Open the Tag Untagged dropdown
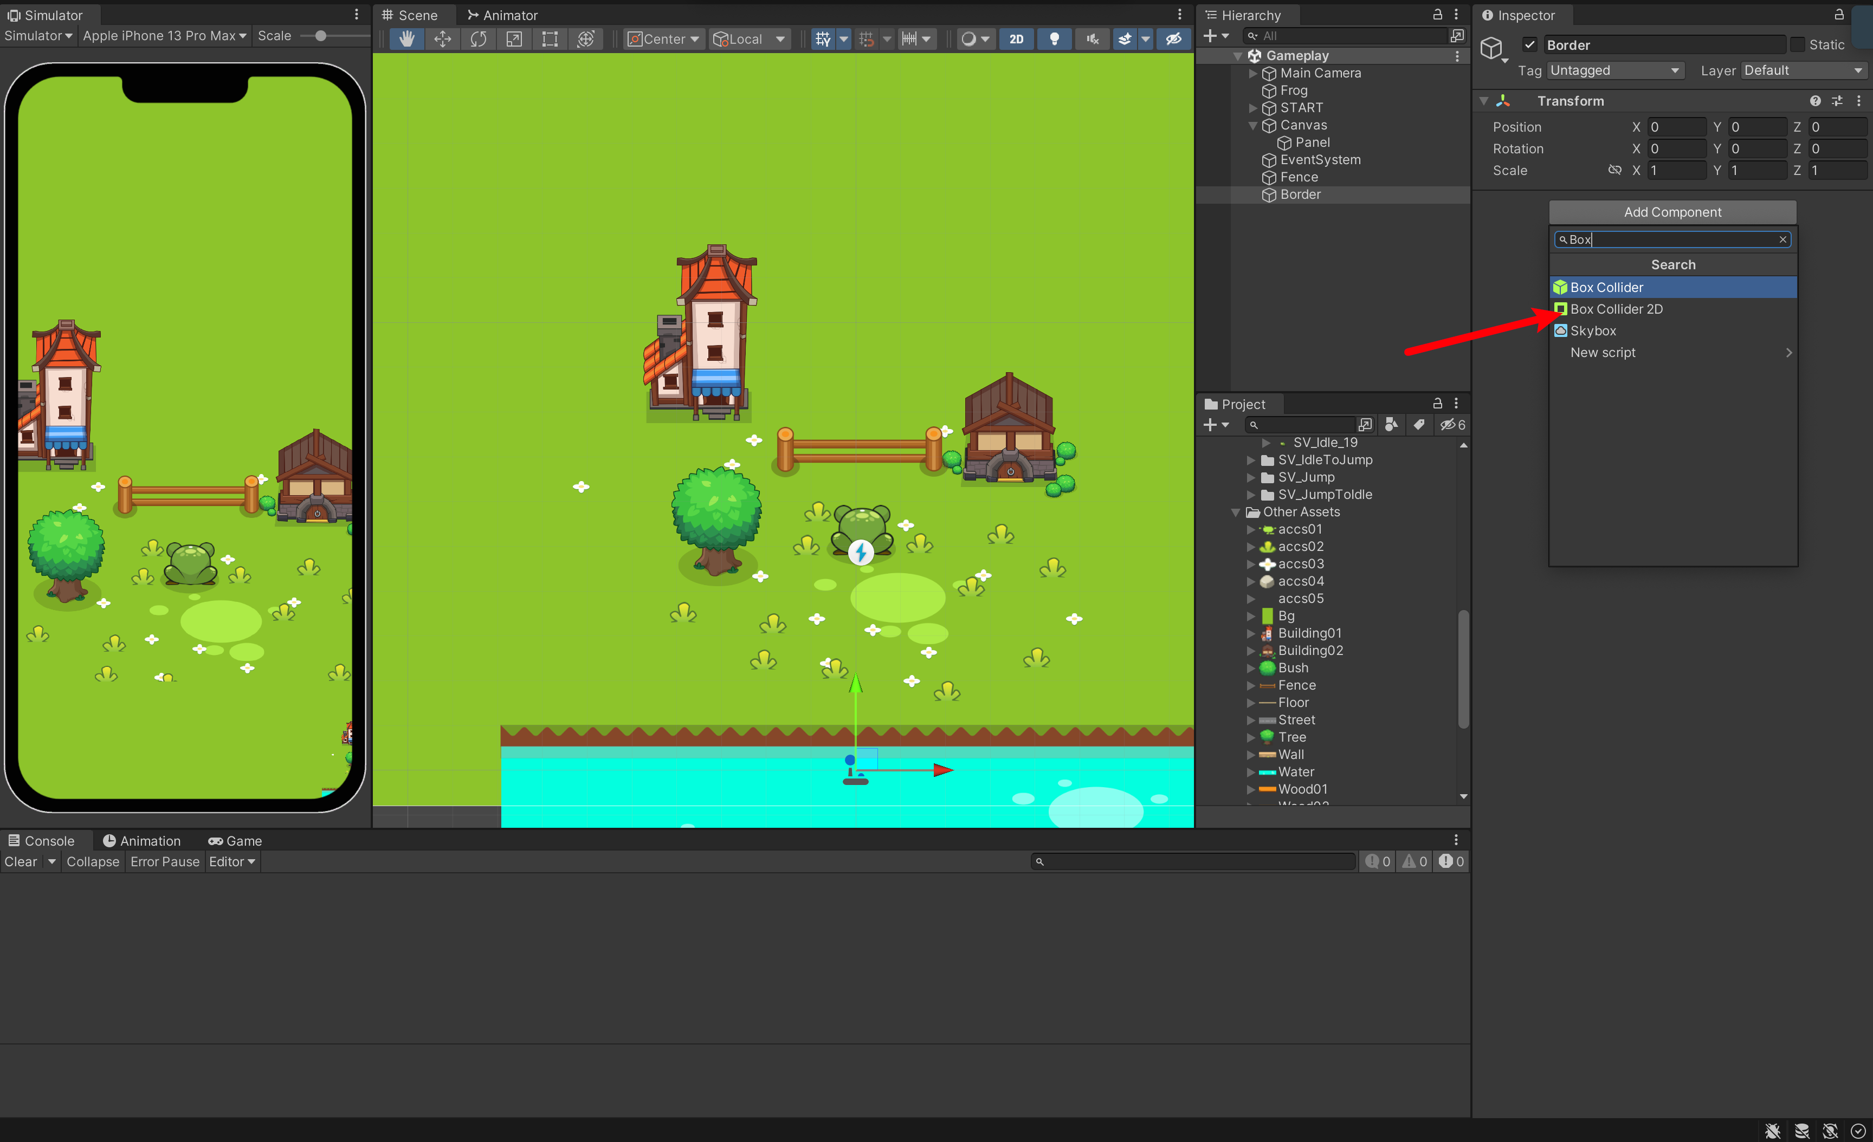 (1614, 70)
